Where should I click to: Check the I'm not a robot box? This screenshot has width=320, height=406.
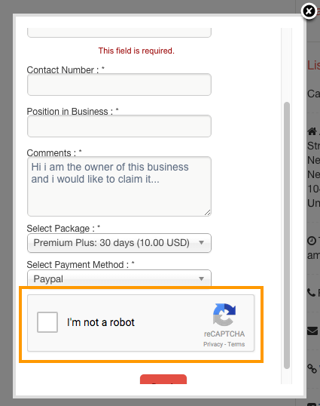click(47, 322)
